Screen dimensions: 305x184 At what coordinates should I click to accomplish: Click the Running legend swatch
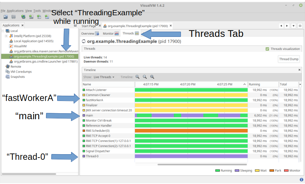(218, 171)
